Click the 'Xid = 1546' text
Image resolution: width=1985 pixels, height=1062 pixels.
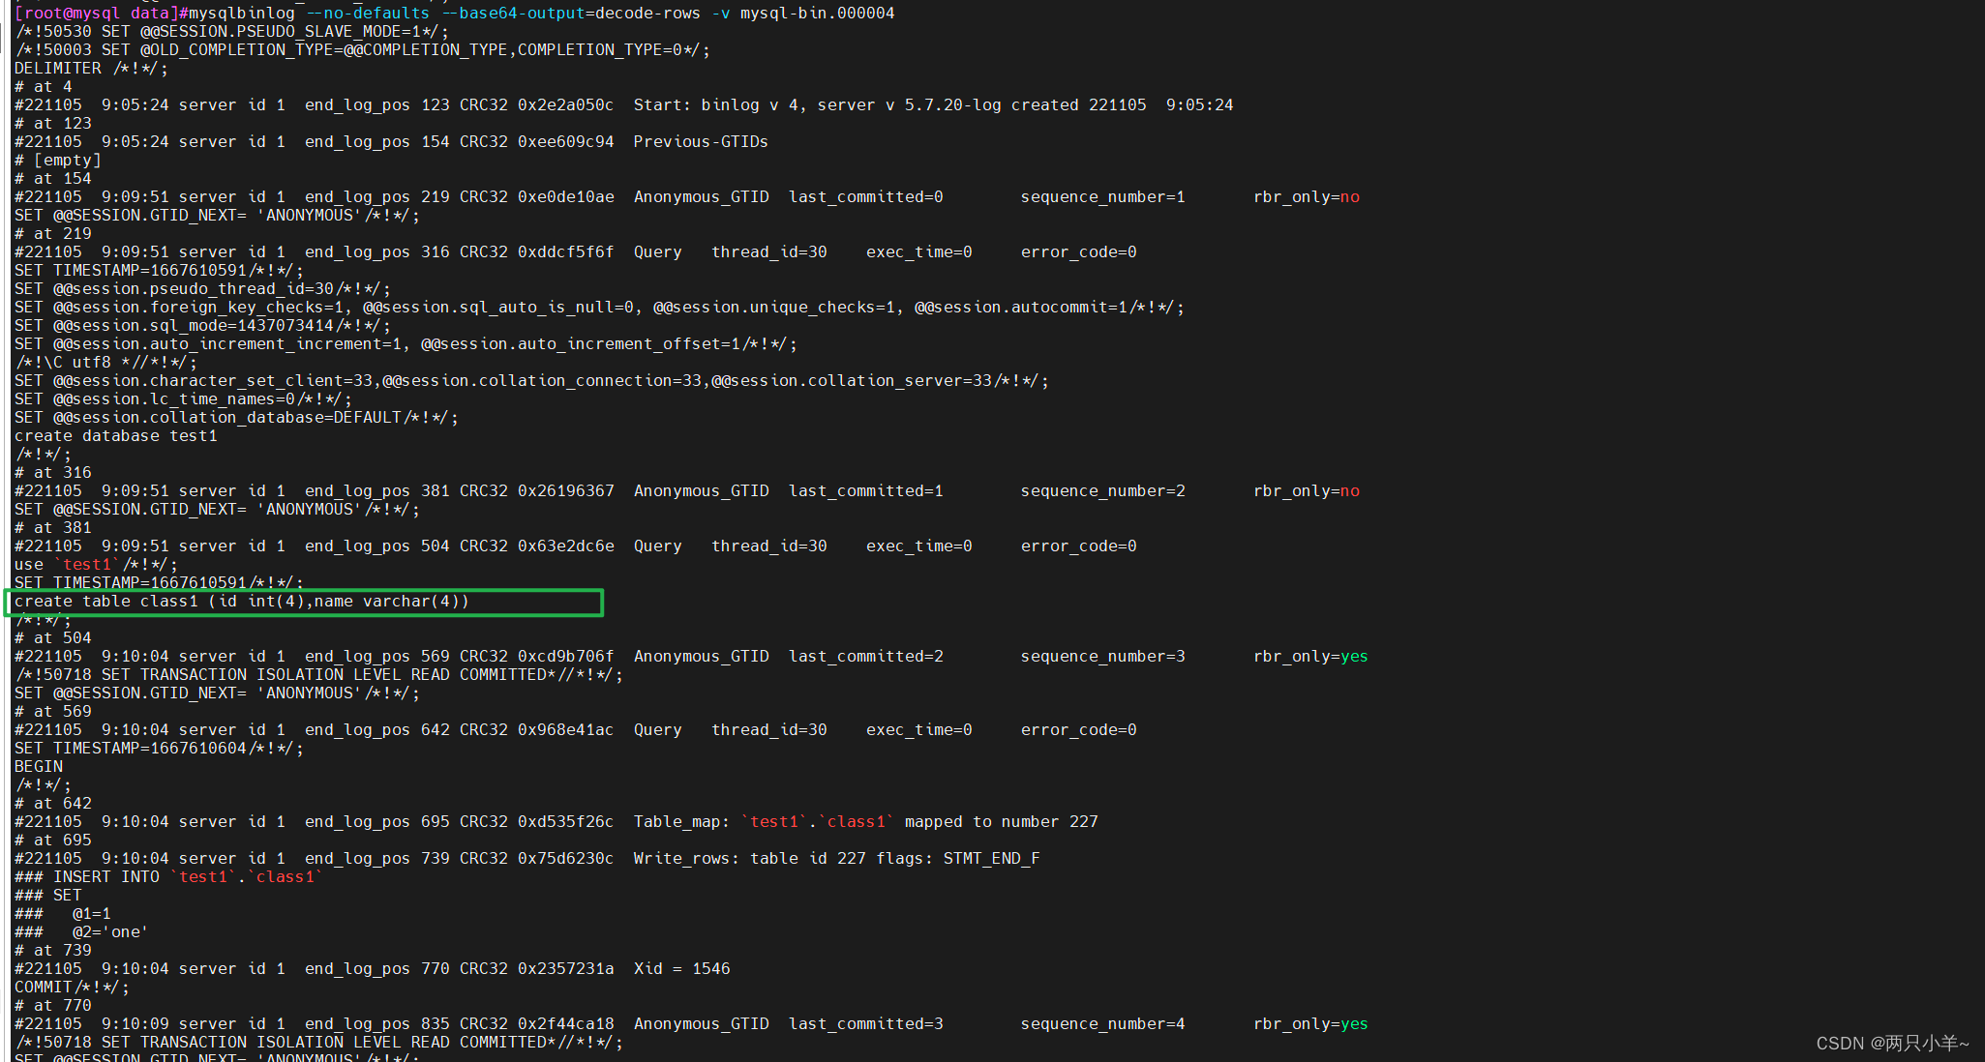coord(681,968)
